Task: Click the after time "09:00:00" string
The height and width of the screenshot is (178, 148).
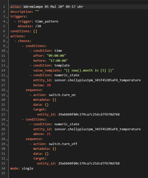Action: [x=56, y=55]
